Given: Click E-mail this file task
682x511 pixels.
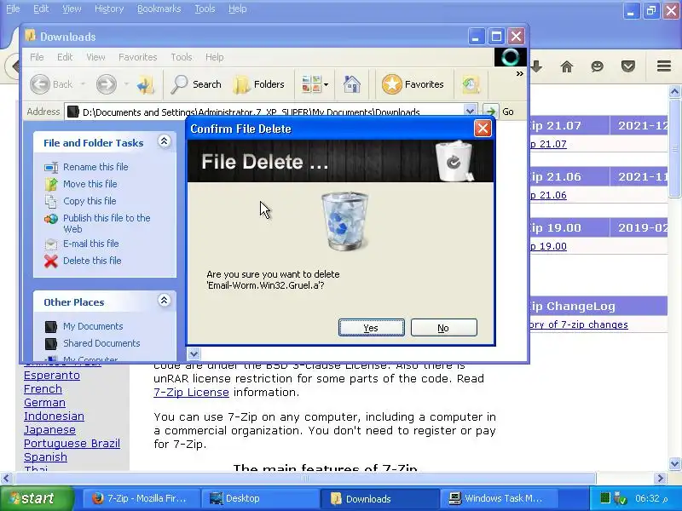Looking at the screenshot, I should click(x=91, y=244).
